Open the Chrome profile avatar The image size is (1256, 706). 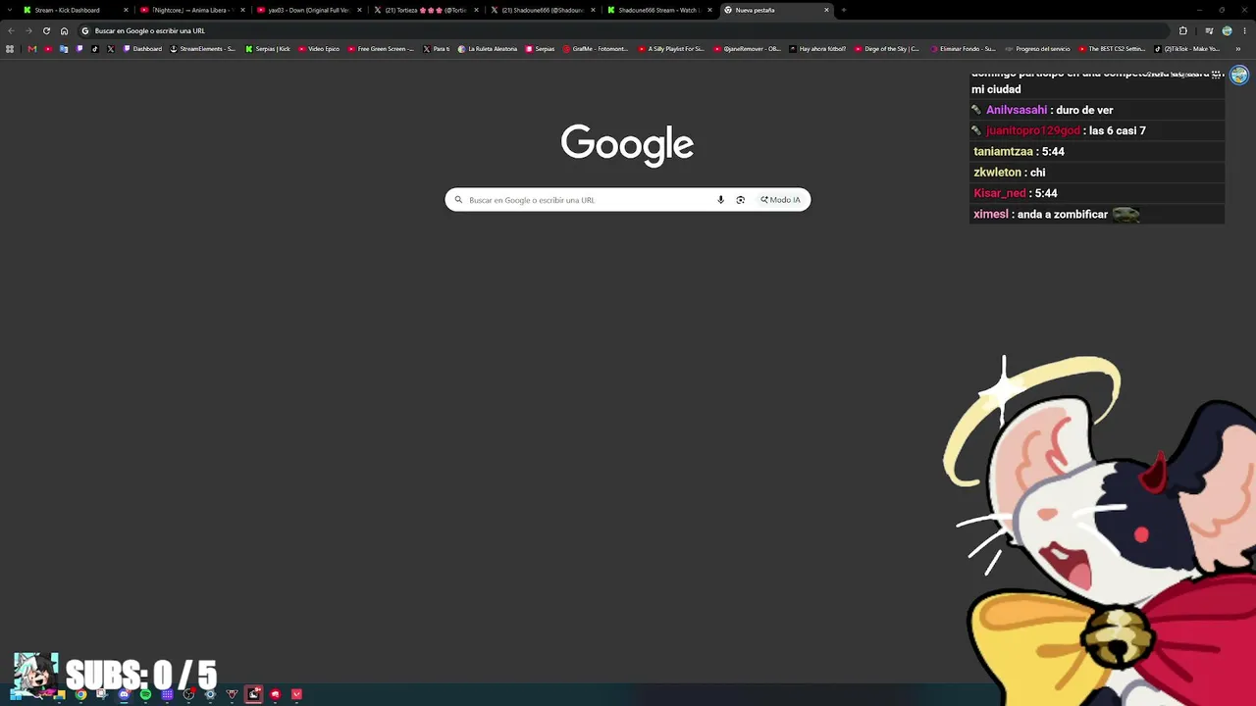(x=1227, y=30)
